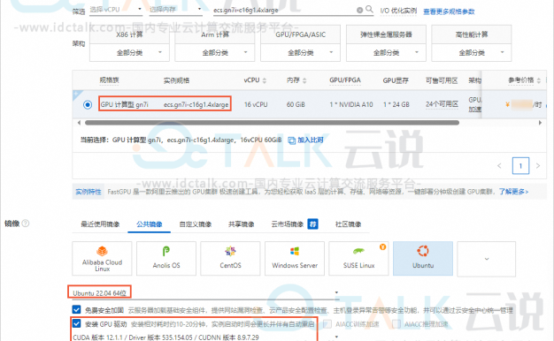Select the Arm 计算 architecture button

[215, 34]
